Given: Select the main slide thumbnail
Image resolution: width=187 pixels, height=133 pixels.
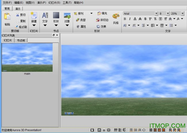Looking at the screenshot, I should click(x=27, y=58).
